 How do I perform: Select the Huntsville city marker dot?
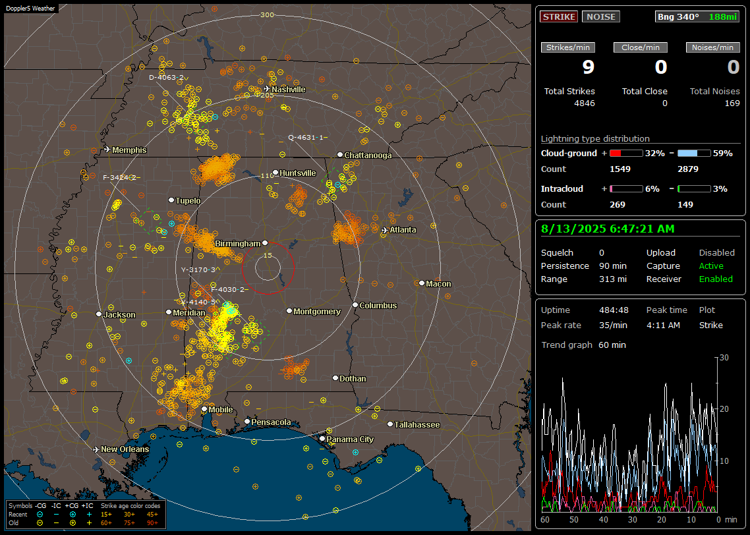click(x=275, y=173)
